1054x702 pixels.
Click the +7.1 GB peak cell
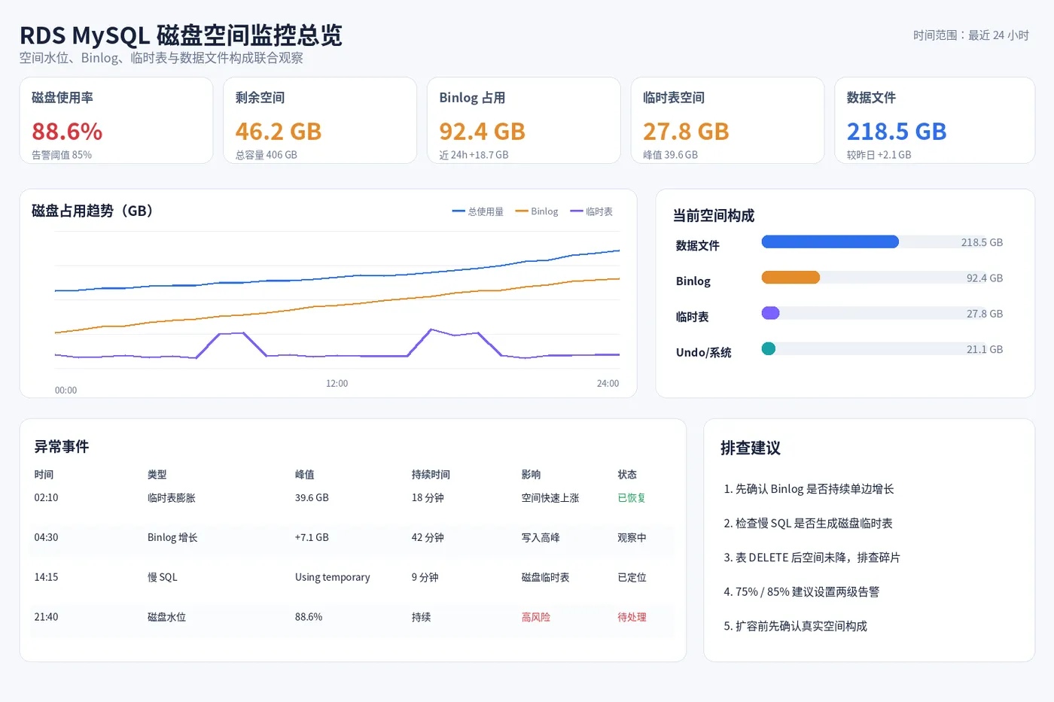point(312,538)
